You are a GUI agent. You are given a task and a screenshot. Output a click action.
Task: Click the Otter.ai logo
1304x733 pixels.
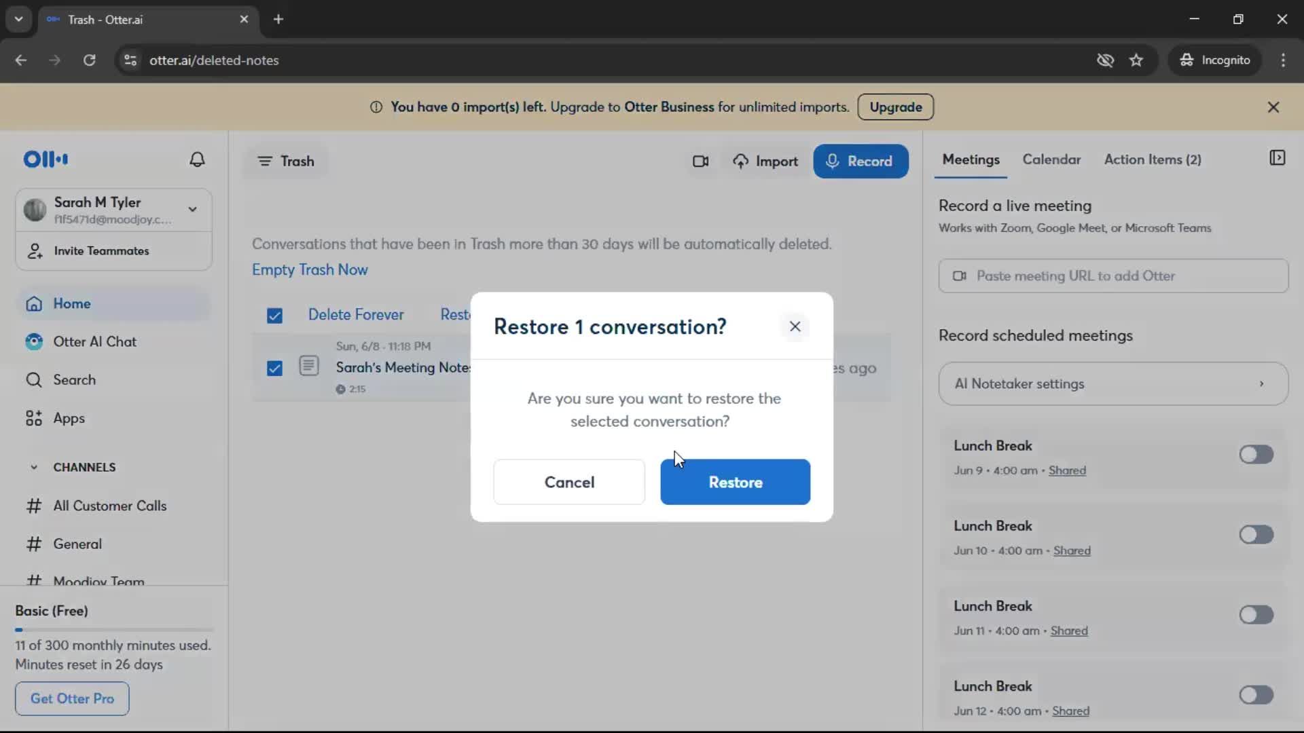pos(46,159)
